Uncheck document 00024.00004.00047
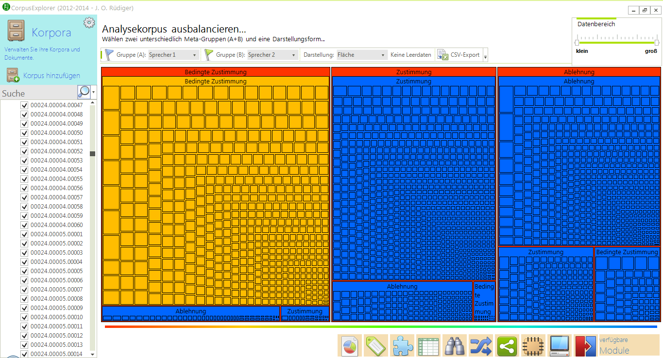This screenshot has width=663, height=358. click(24, 105)
